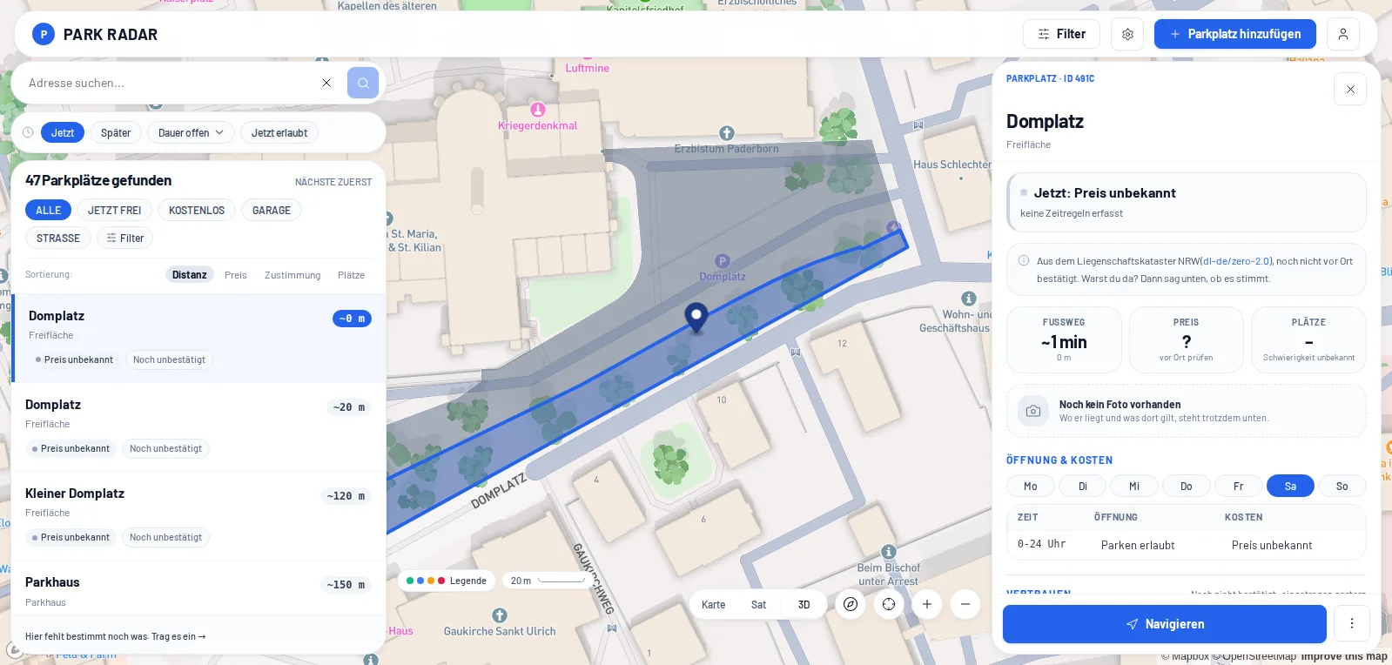Click the clock icon beside Jetzt
Screen dimensions: 1392x665
tap(28, 132)
